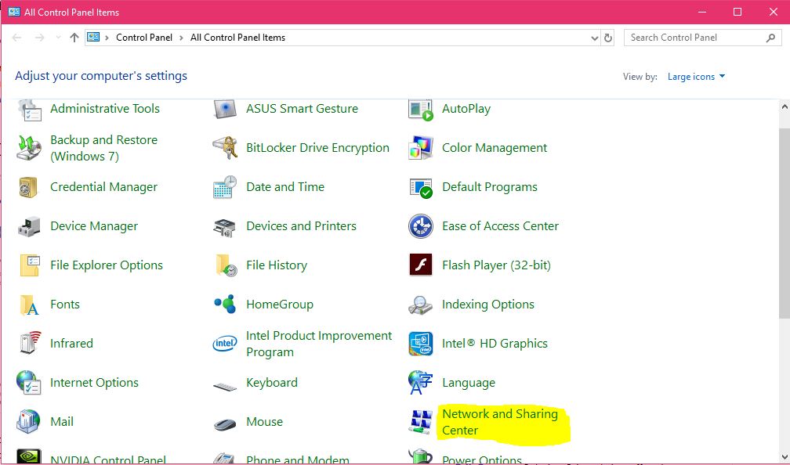Expand the address bar history dropdown
790x465 pixels.
coord(595,38)
